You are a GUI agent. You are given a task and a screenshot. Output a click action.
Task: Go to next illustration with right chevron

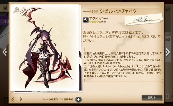click(21, 99)
